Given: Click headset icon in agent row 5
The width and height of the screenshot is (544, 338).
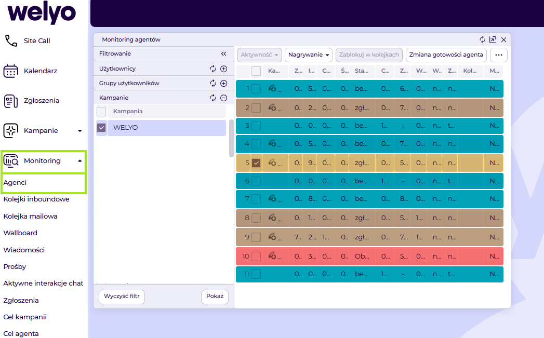Looking at the screenshot, I should pyautogui.click(x=272, y=163).
